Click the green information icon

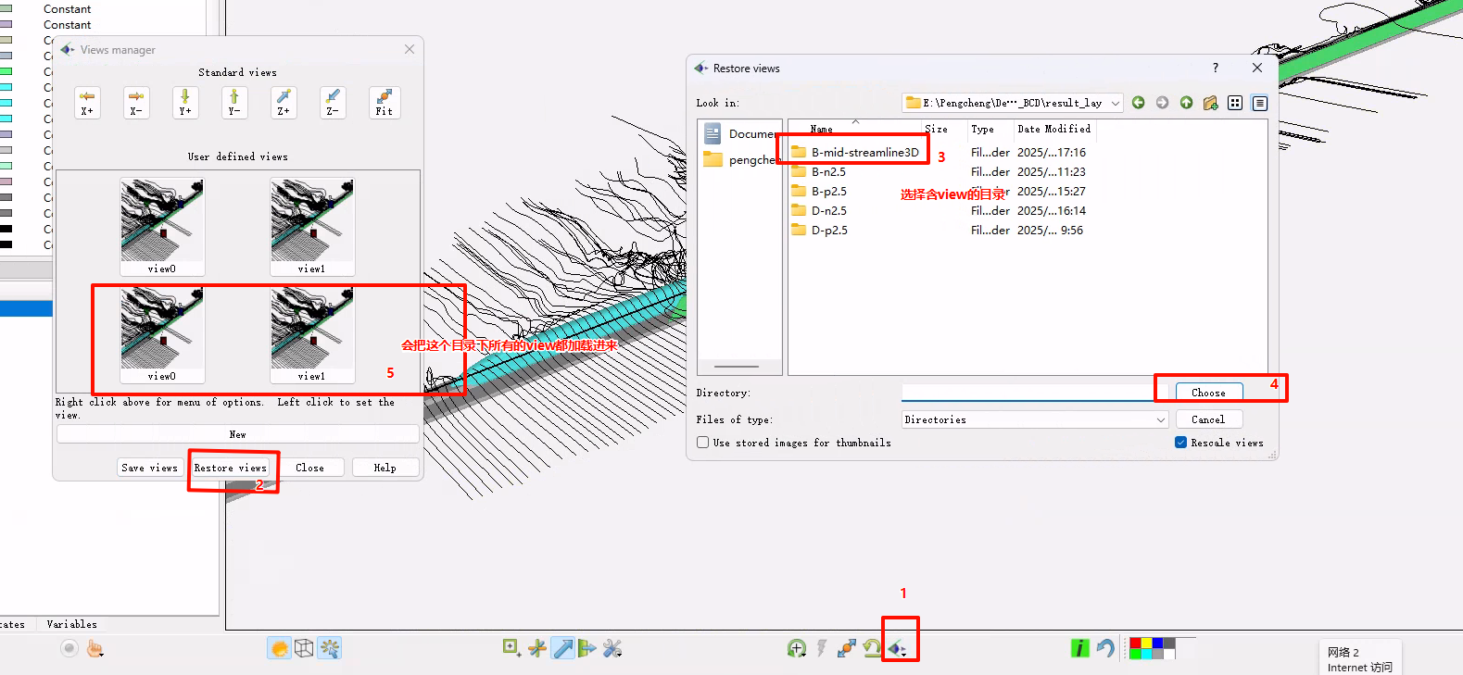(x=1079, y=648)
